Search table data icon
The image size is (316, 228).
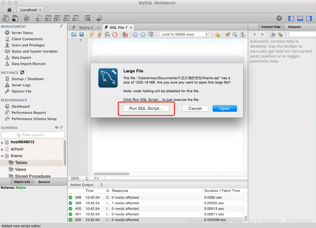click(x=87, y=18)
